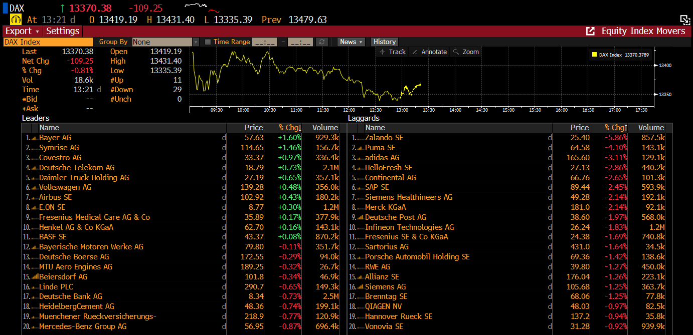Click the volume bars icon beside Bayer AG

click(x=35, y=138)
